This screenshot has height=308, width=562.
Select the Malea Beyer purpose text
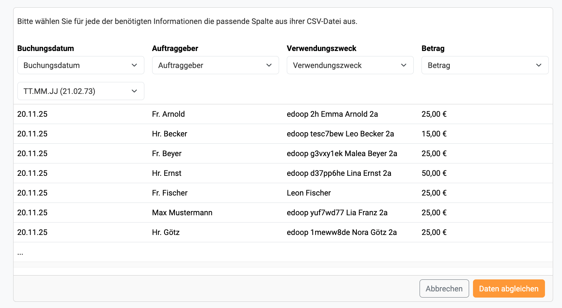click(x=342, y=153)
